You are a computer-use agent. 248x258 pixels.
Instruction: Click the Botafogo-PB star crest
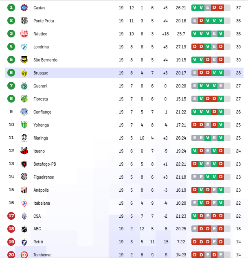click(24, 164)
